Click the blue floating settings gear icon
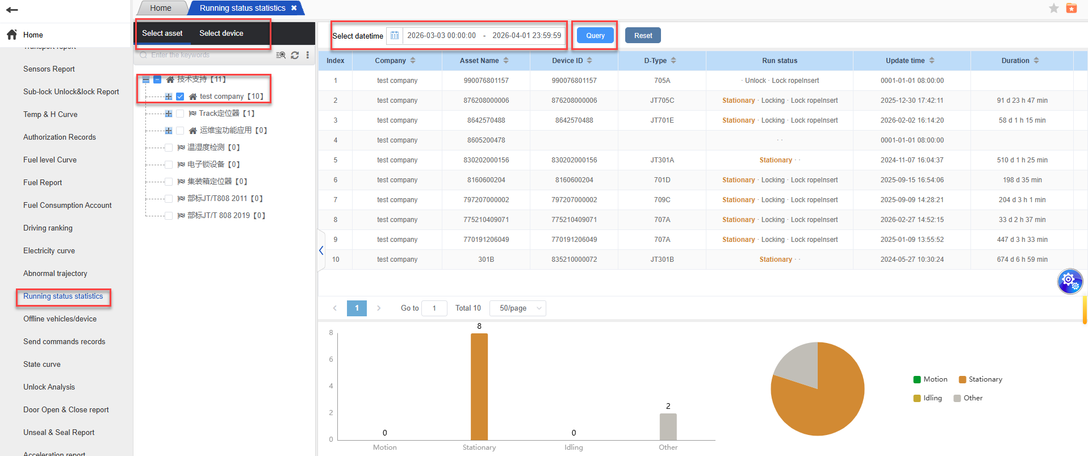1088x456 pixels. tap(1069, 281)
